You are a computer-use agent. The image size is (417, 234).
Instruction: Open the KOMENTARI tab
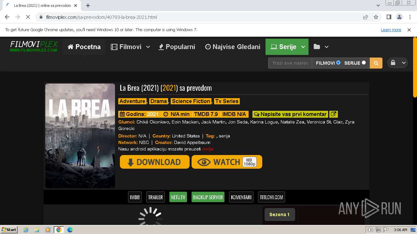(x=241, y=197)
